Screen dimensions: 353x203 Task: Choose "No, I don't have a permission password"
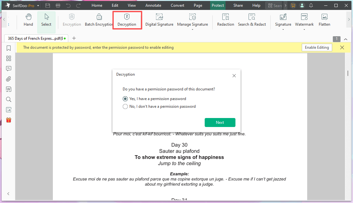click(x=125, y=106)
